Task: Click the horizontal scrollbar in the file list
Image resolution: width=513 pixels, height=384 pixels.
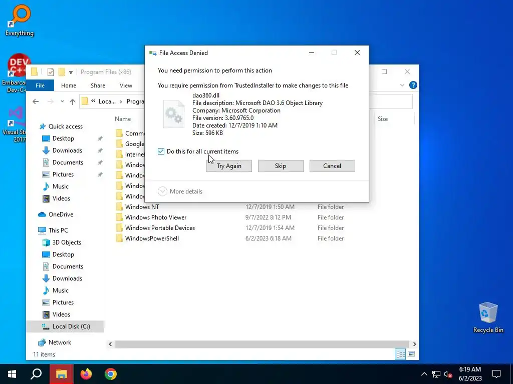Action: click(x=262, y=344)
